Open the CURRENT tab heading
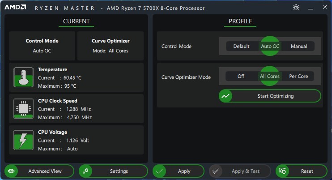The height and width of the screenshot is (180, 332). point(76,21)
